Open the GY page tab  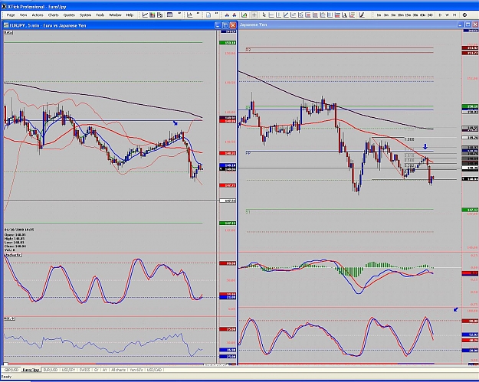(x=97, y=370)
